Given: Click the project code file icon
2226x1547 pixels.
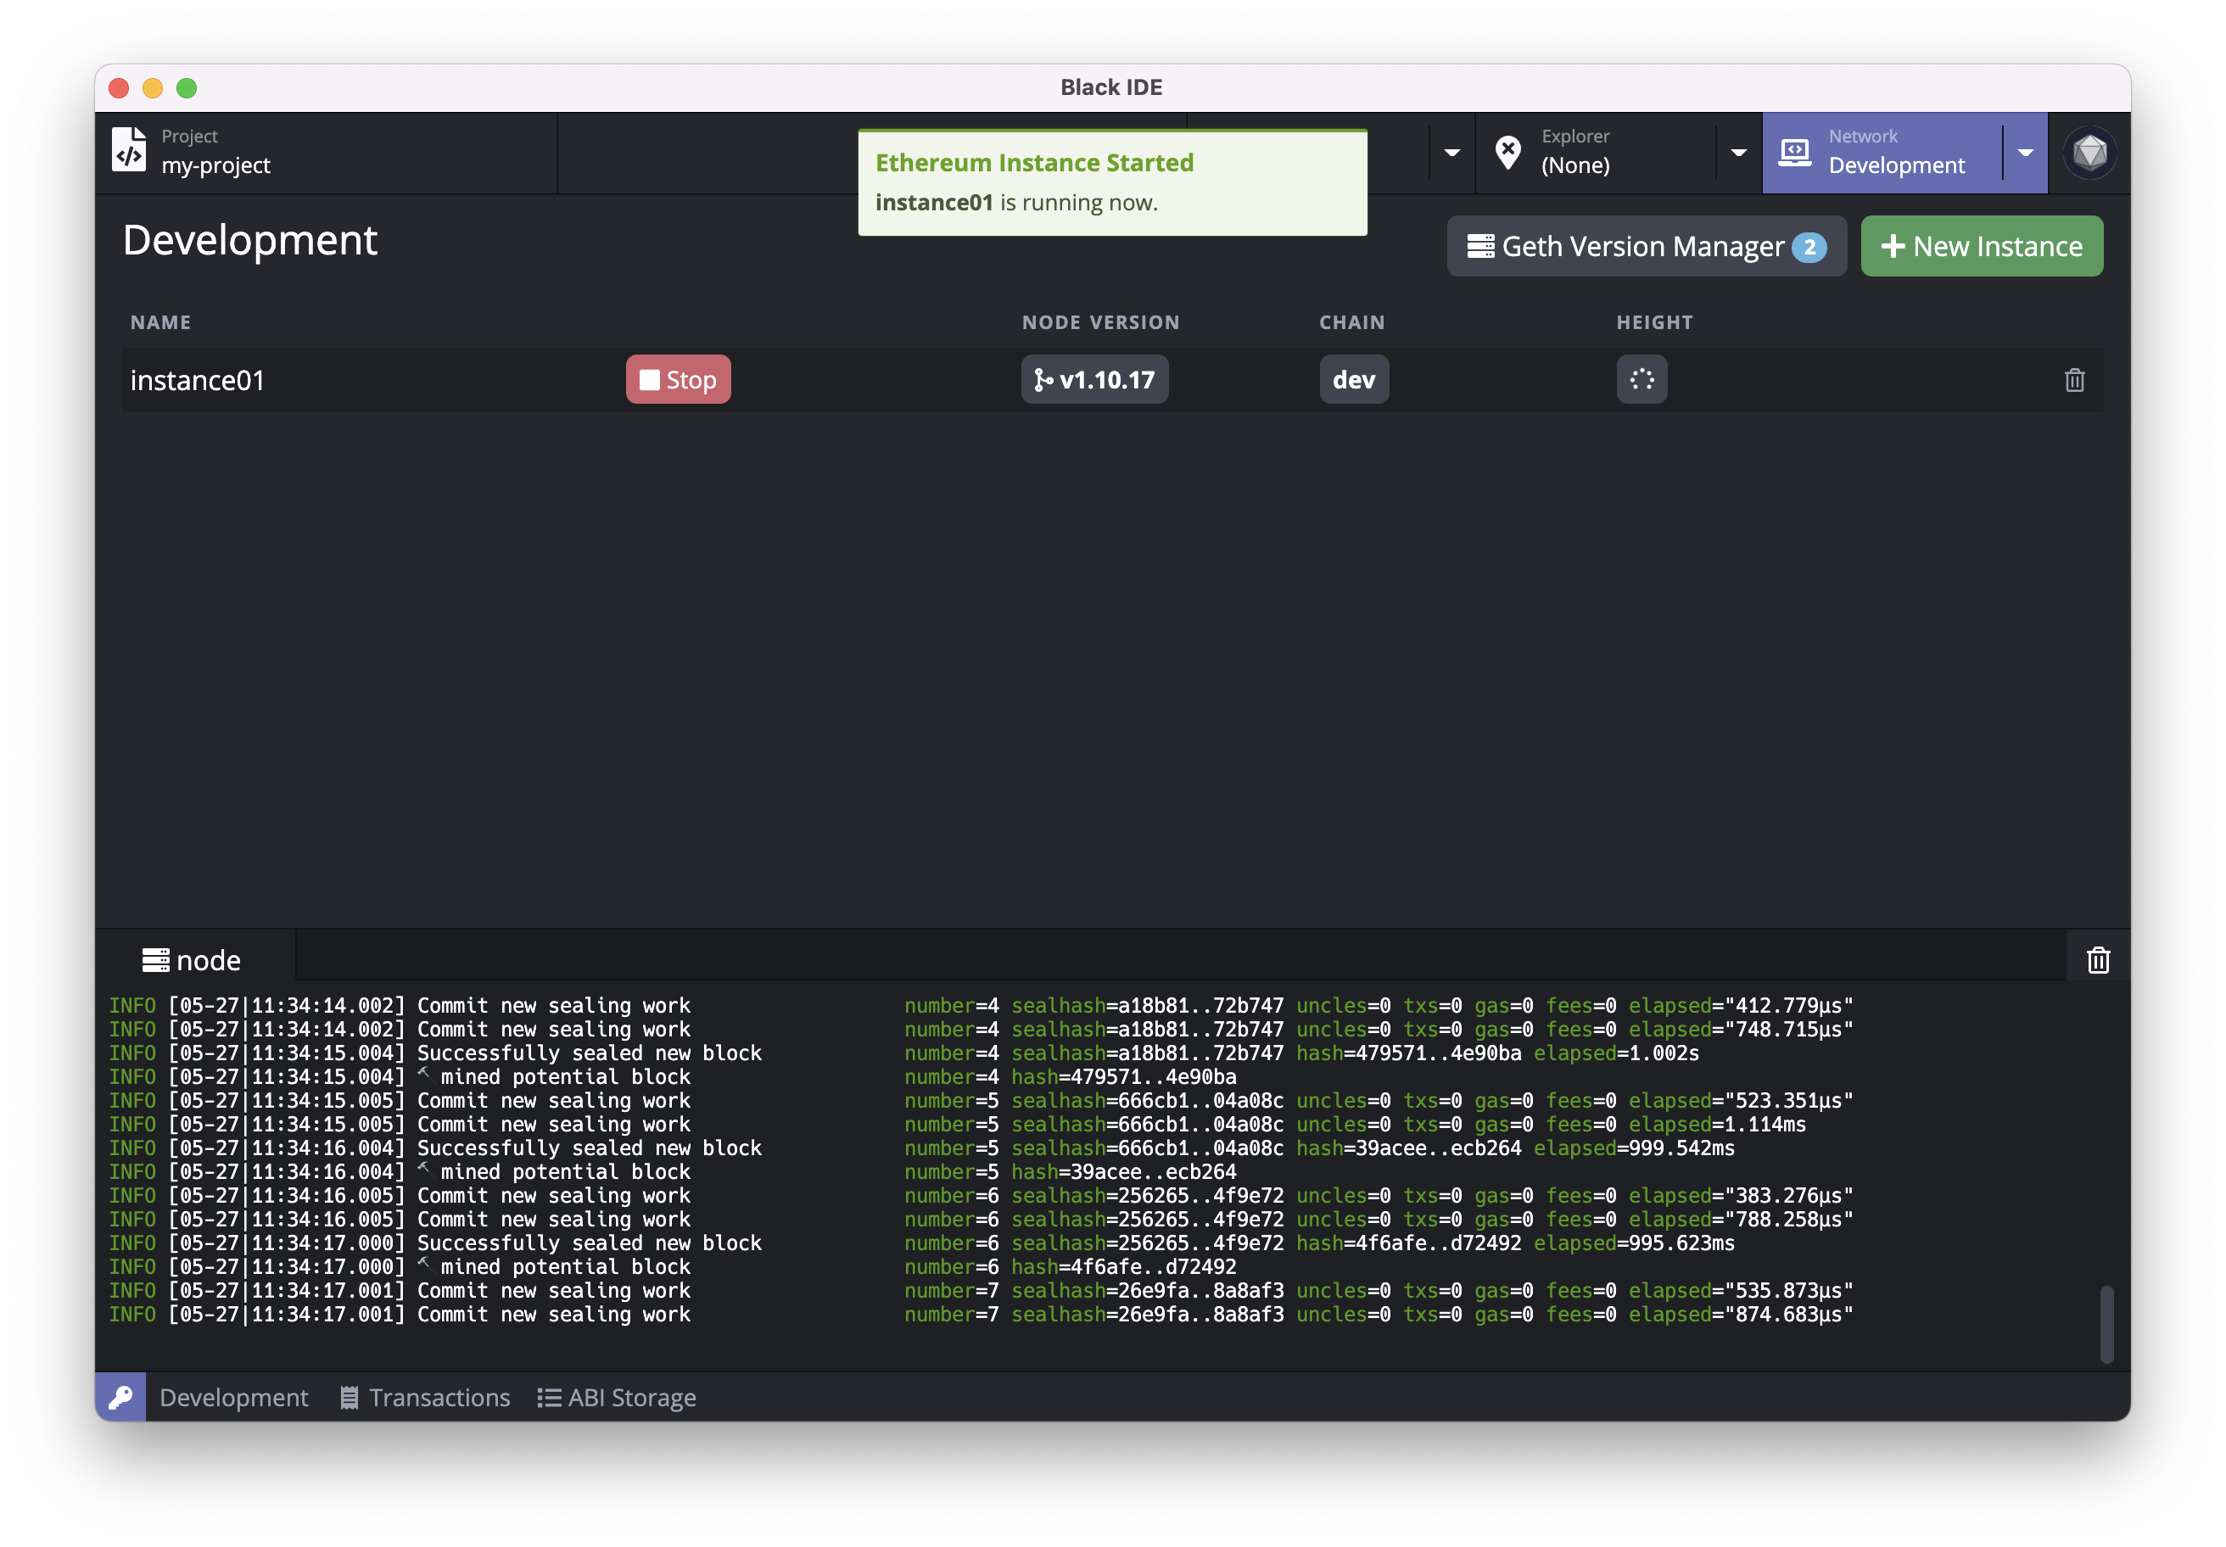Looking at the screenshot, I should point(129,151).
